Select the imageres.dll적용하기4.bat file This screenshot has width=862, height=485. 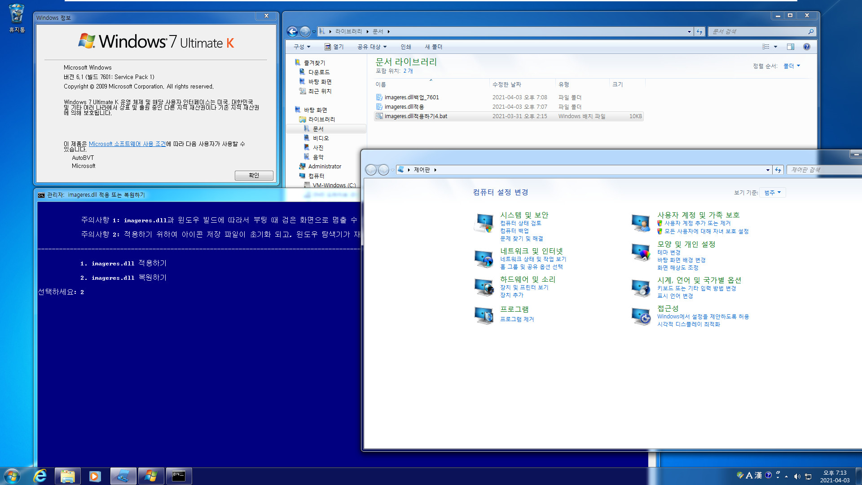tap(509, 116)
